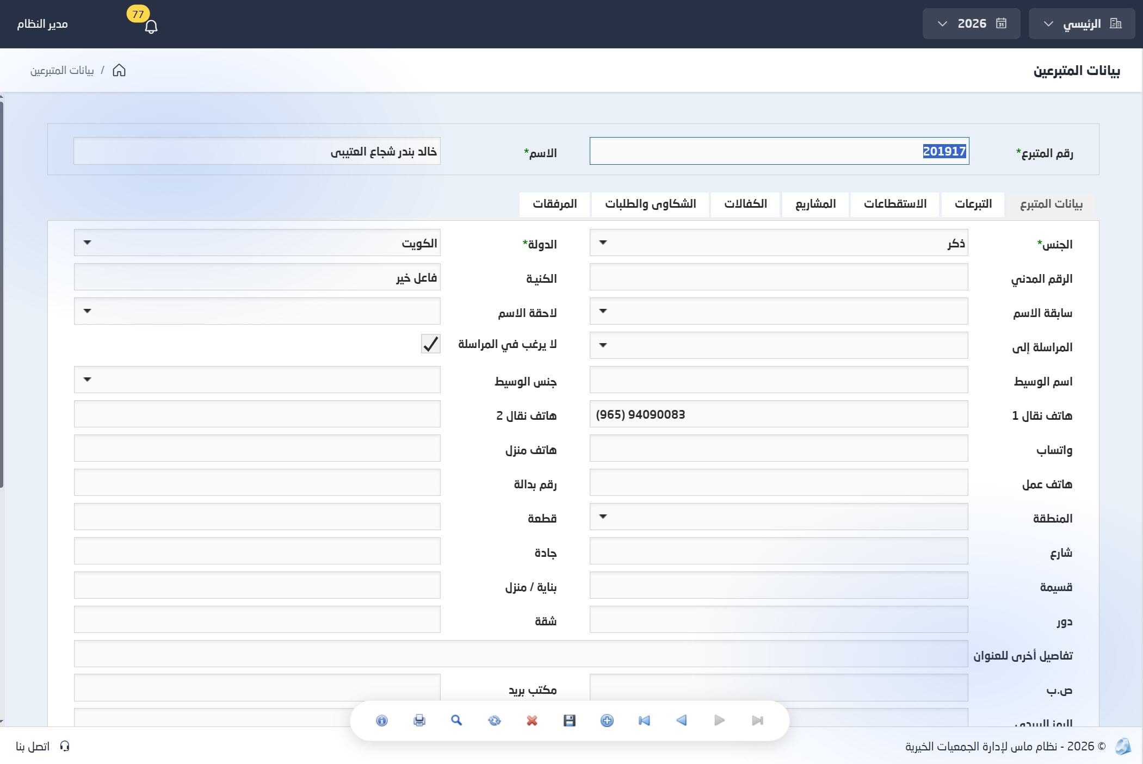Click the add new record plus icon
Image resolution: width=1143 pixels, height=764 pixels.
(x=607, y=720)
